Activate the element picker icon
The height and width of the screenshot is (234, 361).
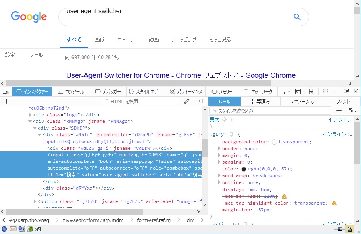pyautogui.click(x=6, y=92)
